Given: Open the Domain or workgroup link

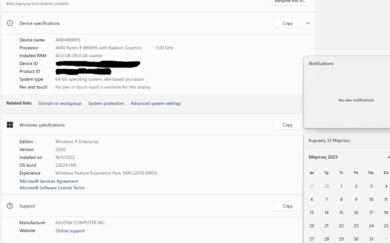Looking at the screenshot, I should 60,103.
